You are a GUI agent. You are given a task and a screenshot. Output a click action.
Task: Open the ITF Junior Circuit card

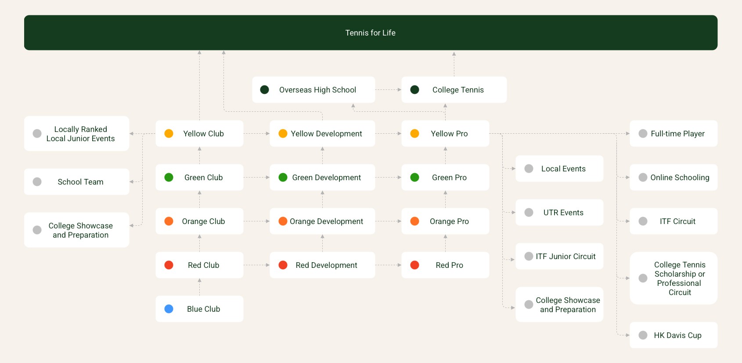tap(559, 256)
